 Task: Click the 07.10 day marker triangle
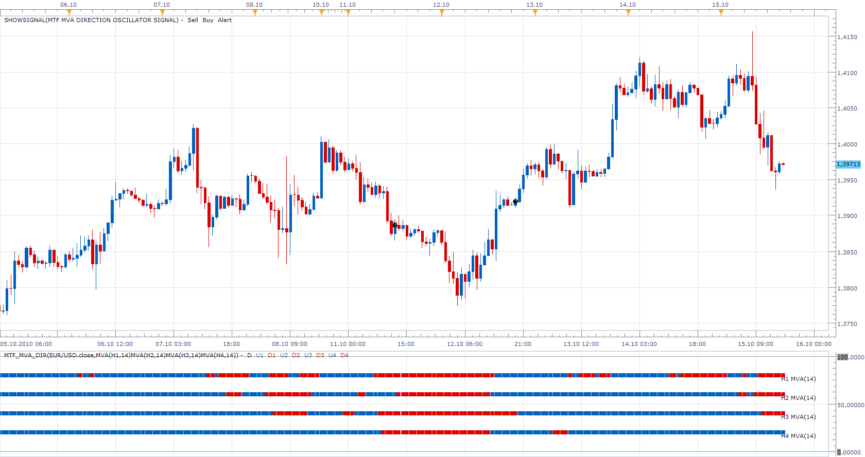click(162, 13)
